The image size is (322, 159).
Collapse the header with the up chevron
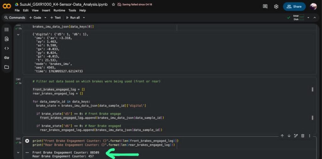tap(315, 18)
